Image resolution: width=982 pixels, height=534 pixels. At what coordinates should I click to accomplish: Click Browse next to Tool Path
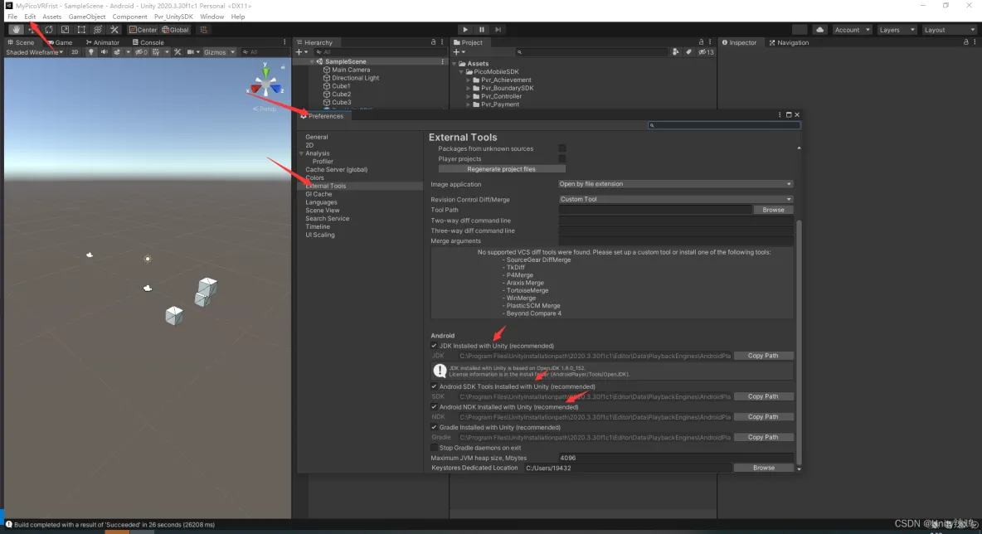[774, 210]
